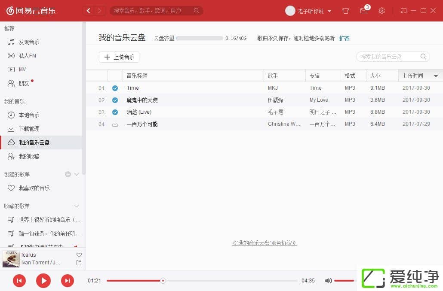The image size is (443, 291).
Task: Mute the volume speaker icon
Action: coord(328,281)
